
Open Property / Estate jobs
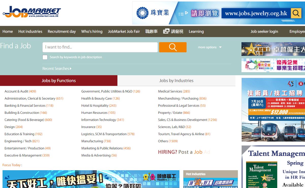tap(174, 113)
